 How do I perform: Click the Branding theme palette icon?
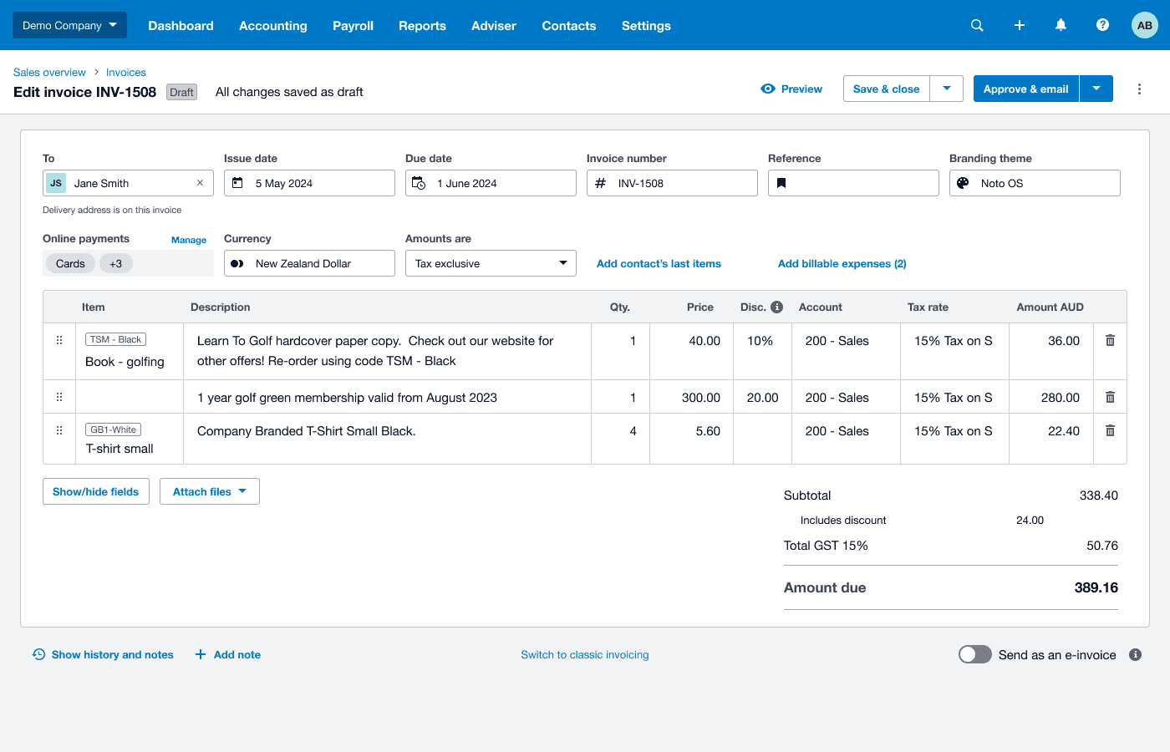(x=962, y=183)
